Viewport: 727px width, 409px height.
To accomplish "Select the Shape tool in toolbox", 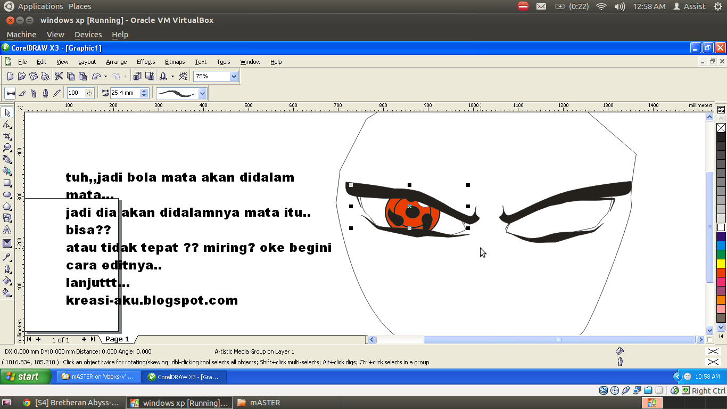I will click(x=7, y=124).
